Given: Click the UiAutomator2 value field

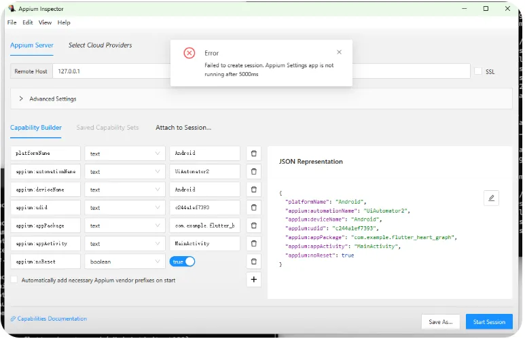Looking at the screenshot, I should coord(204,171).
